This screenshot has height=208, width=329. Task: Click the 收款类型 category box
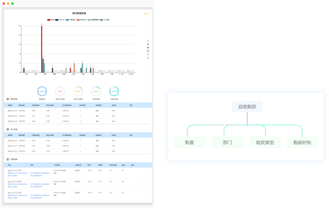(x=265, y=142)
